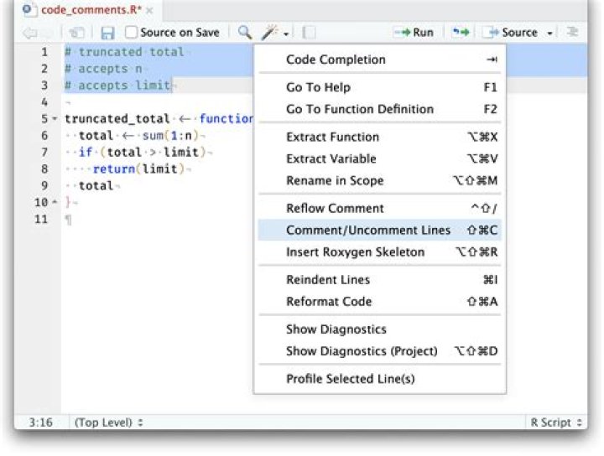Click comment text '# accepts n'
Screen dimensions: 604x456
click(103, 69)
